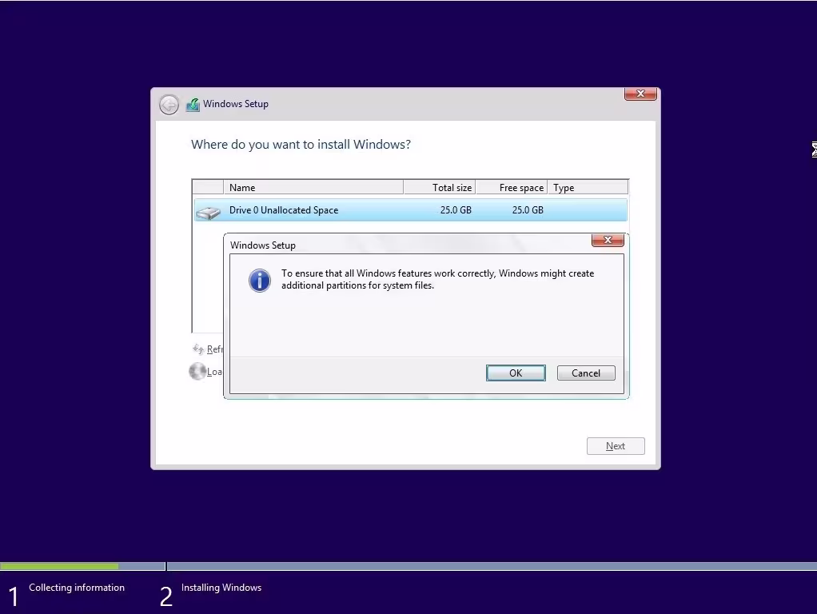Click the Type column header
The height and width of the screenshot is (614, 817).
tap(588, 187)
